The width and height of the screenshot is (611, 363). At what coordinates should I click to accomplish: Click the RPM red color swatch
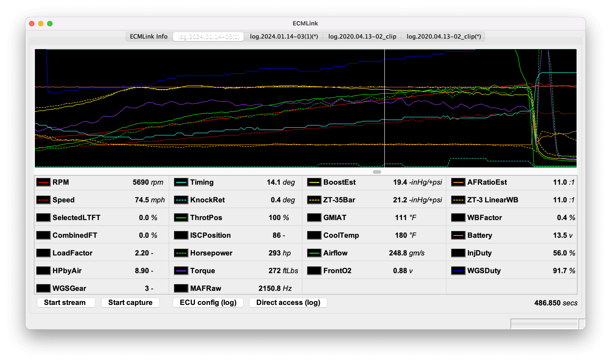coord(43,182)
